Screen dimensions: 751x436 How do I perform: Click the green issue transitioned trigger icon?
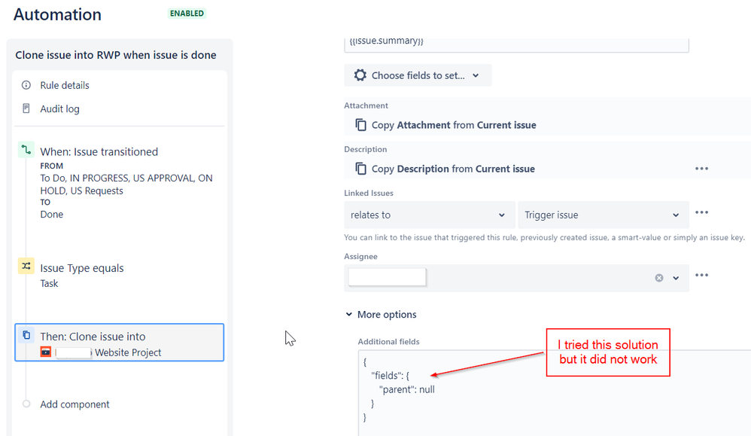pos(25,151)
